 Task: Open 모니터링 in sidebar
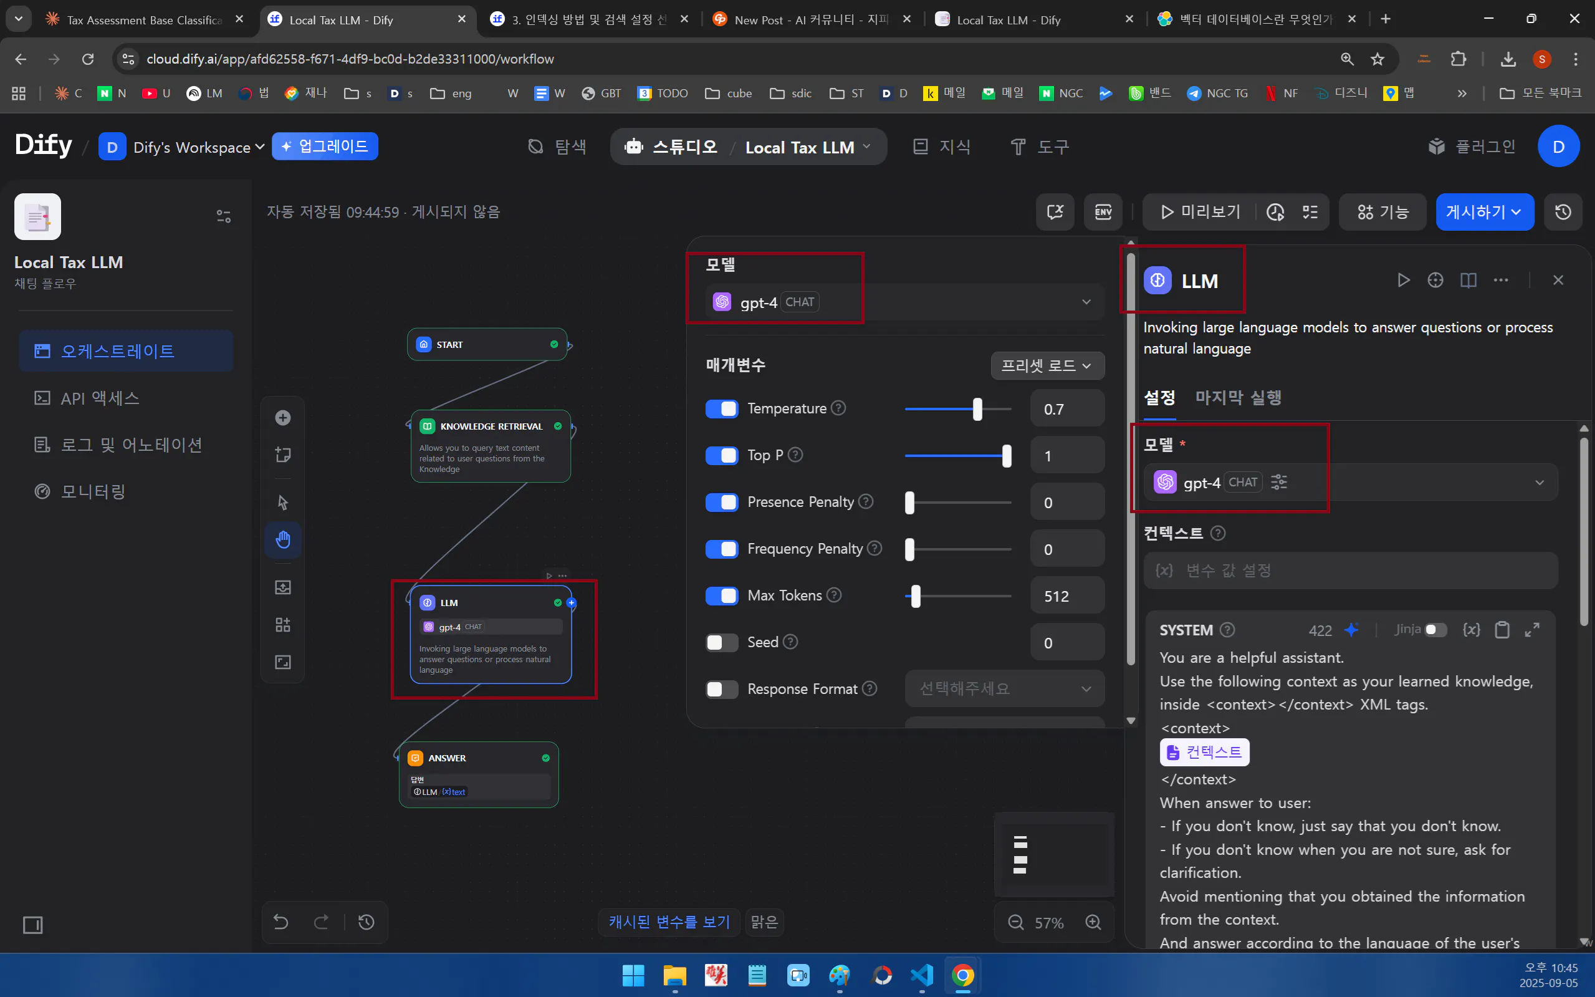click(x=125, y=491)
